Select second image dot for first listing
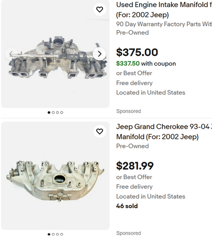The width and height of the screenshot is (212, 236). click(x=53, y=112)
